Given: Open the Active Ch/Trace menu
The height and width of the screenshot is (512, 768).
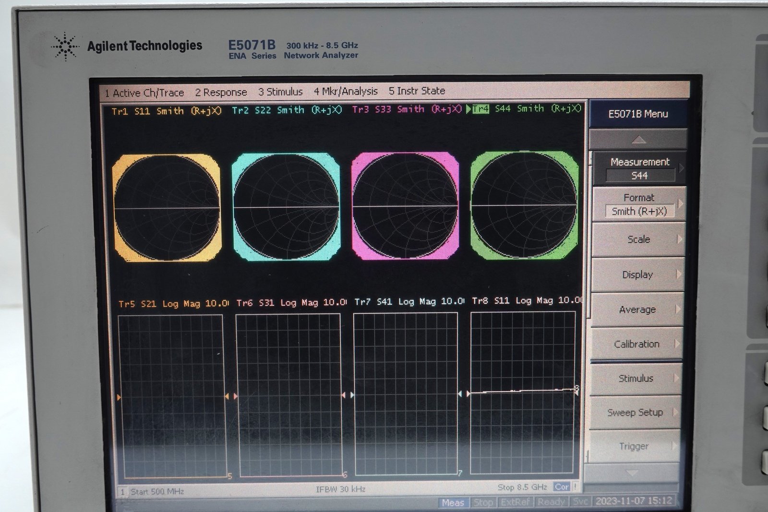Looking at the screenshot, I should 144,93.
